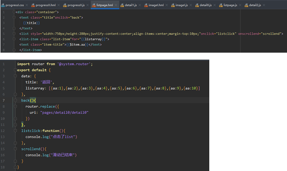The width and height of the screenshot is (287, 171).
Task: Open the progressII.hml tab
Action: pos(46,5)
